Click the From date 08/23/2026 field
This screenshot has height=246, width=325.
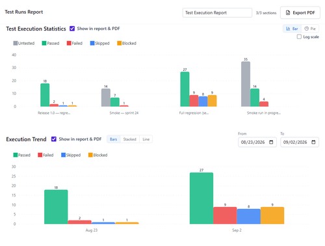click(257, 142)
